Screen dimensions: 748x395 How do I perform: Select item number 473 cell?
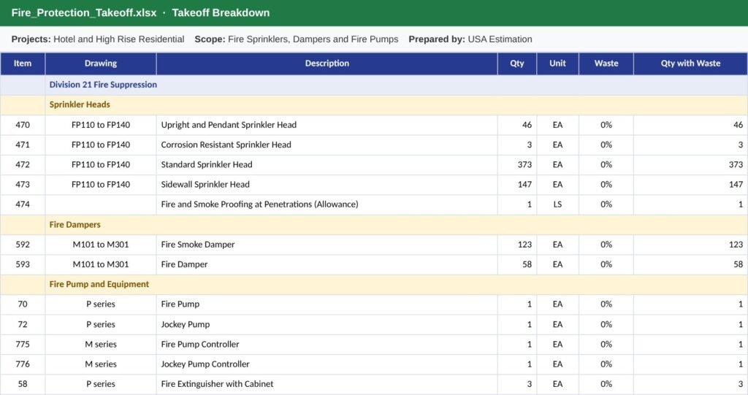(23, 185)
